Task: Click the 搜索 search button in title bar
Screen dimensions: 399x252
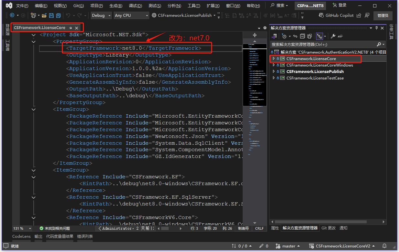Action: 280,5
